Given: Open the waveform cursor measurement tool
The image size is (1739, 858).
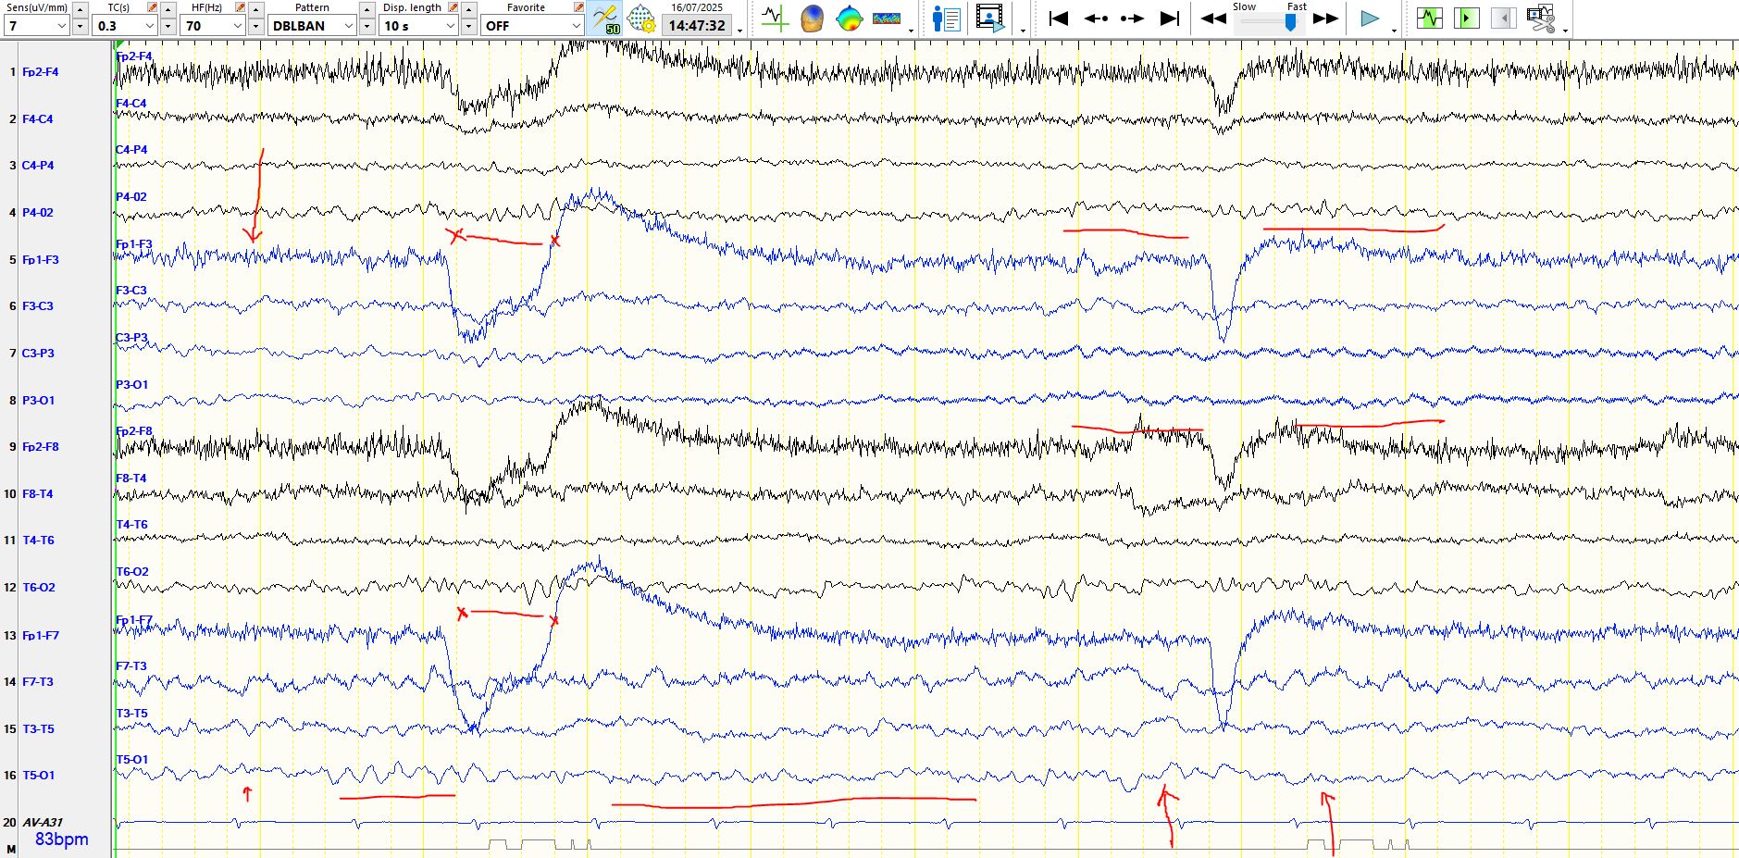Looking at the screenshot, I should (x=775, y=18).
